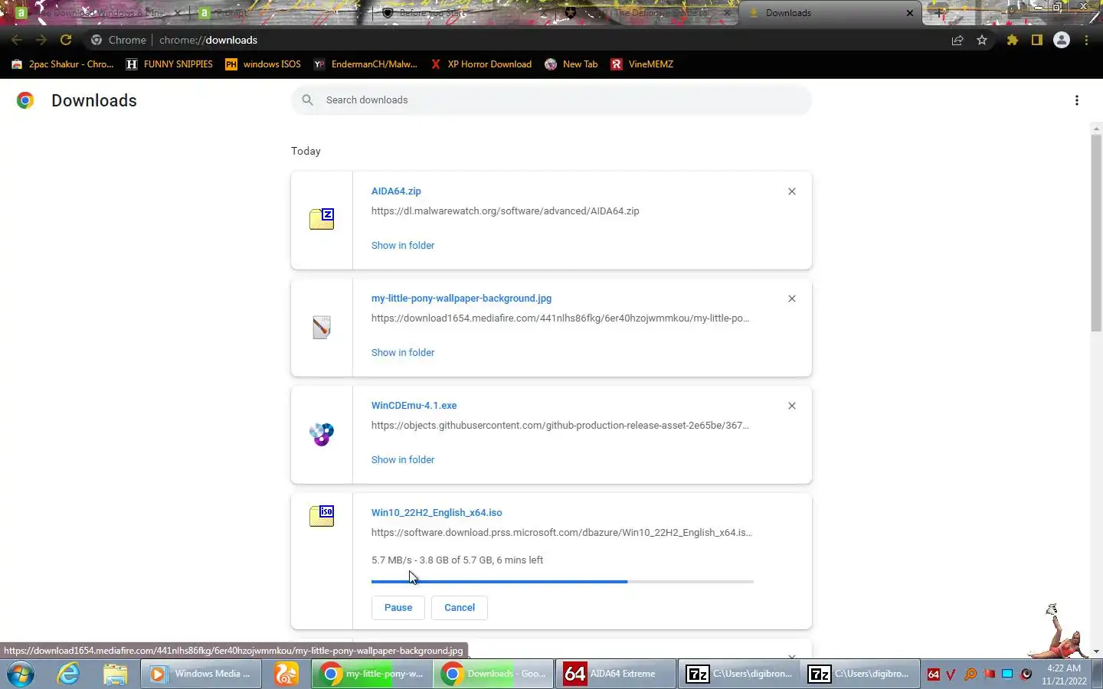Click the Win10 ISO download progress bar
1103x689 pixels.
pyautogui.click(x=562, y=582)
